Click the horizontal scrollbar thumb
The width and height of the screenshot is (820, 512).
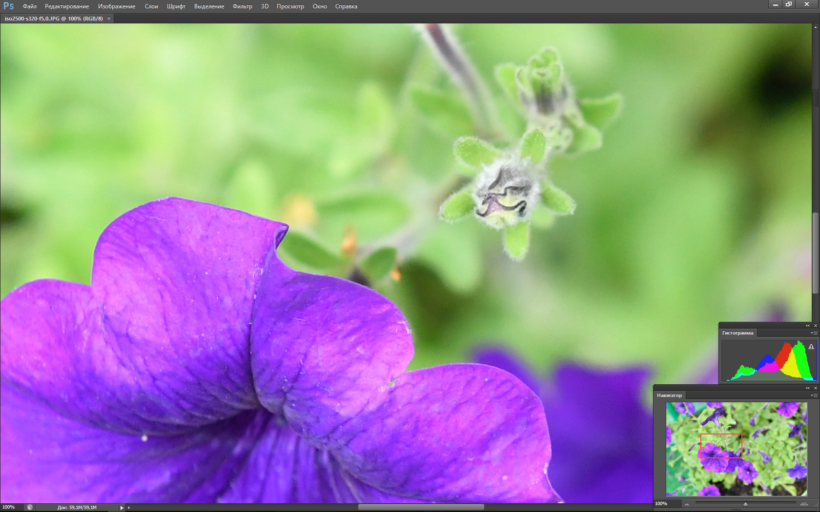pos(421,507)
